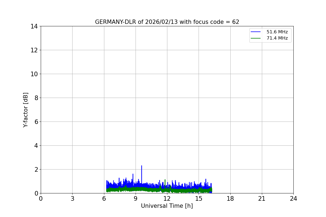The image size is (326, 217).
Task: Click x-axis tick label 12
Action: (x=167, y=199)
